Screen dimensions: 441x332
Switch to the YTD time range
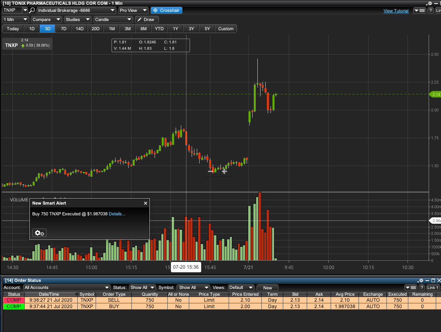pos(159,29)
